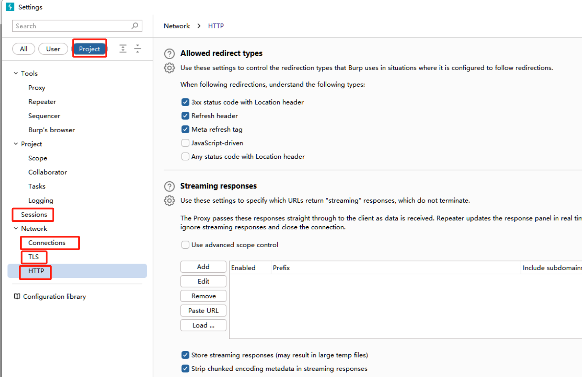Switch to the User settings filter
582x377 pixels.
[53, 49]
